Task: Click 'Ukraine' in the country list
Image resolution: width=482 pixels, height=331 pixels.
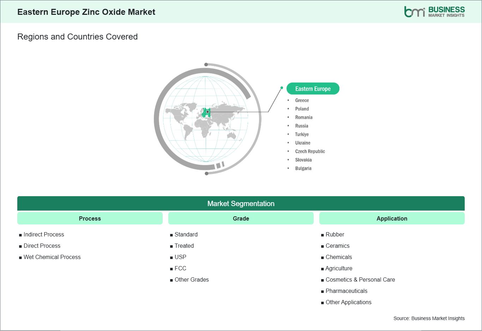Action: pyautogui.click(x=303, y=143)
